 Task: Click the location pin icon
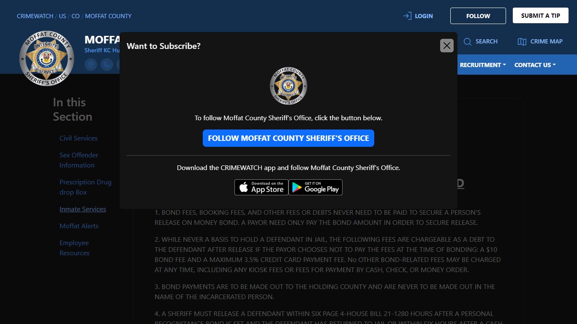tap(91, 65)
